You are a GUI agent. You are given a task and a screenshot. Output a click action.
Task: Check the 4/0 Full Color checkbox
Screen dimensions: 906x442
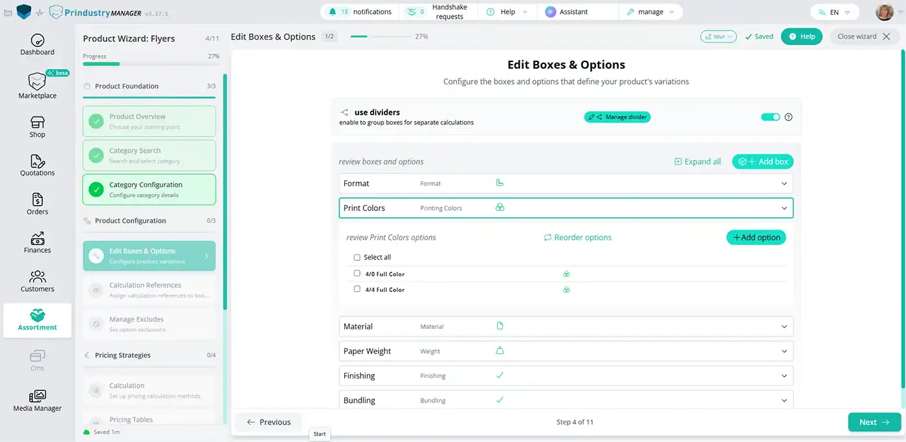pyautogui.click(x=357, y=273)
